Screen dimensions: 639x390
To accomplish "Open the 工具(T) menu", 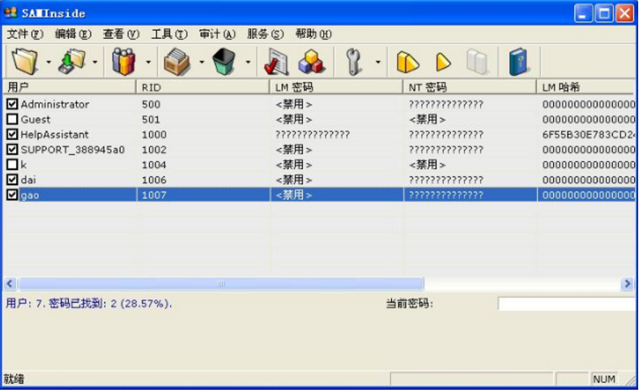I will tap(169, 34).
